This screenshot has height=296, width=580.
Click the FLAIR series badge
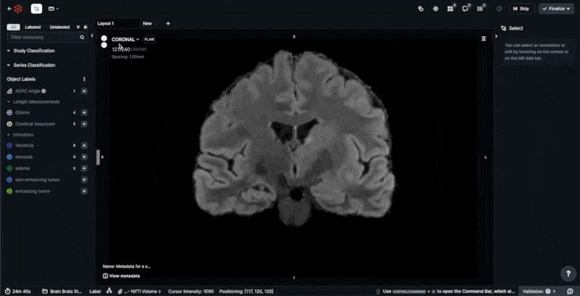[149, 39]
